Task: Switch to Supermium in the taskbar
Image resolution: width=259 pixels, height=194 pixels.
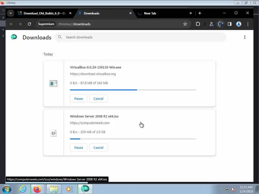Action: tap(85, 189)
